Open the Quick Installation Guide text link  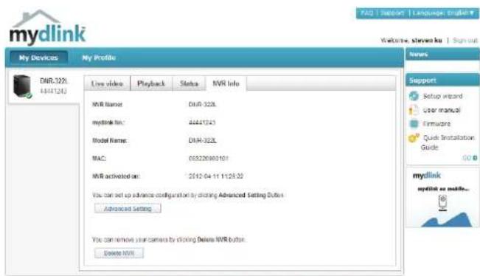448,142
